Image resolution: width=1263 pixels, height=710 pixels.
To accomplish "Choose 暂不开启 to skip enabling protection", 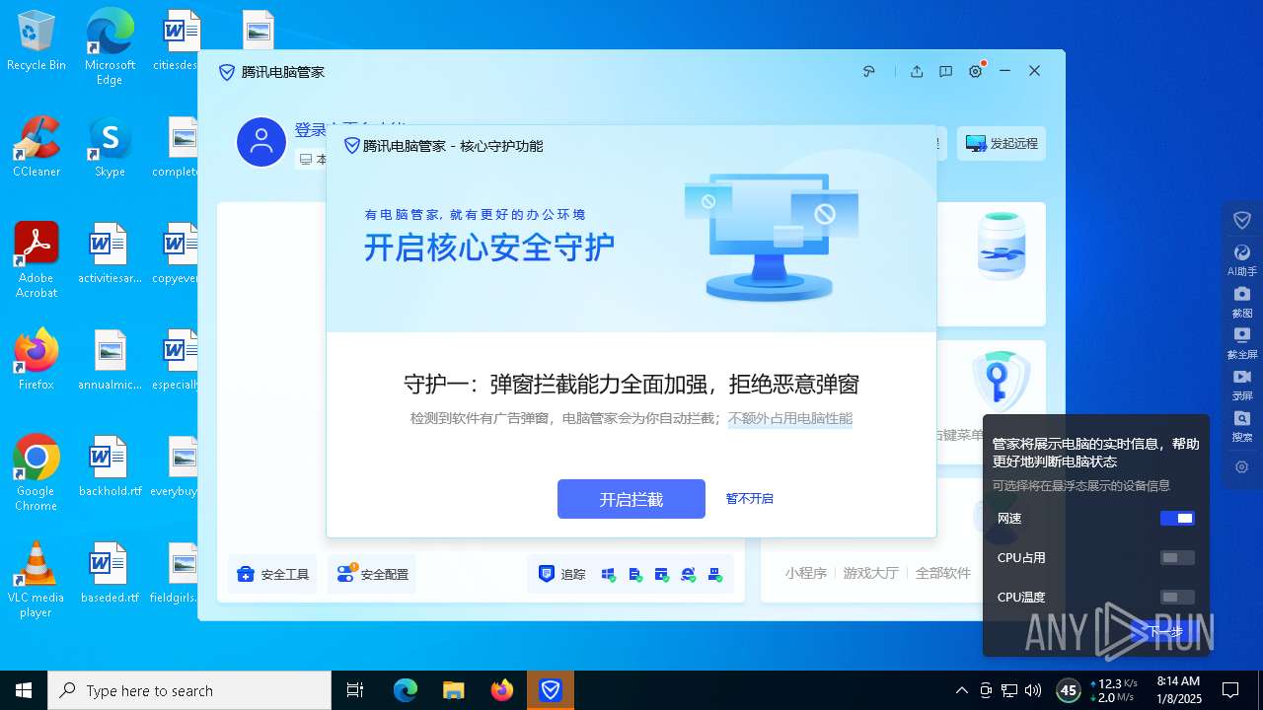I will click(750, 499).
